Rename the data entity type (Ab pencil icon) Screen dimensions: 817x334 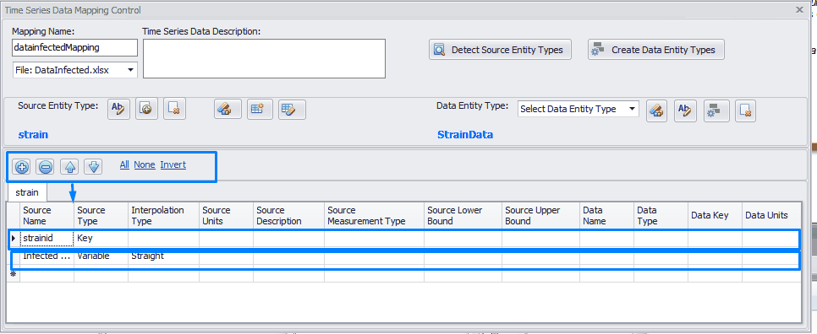click(685, 110)
